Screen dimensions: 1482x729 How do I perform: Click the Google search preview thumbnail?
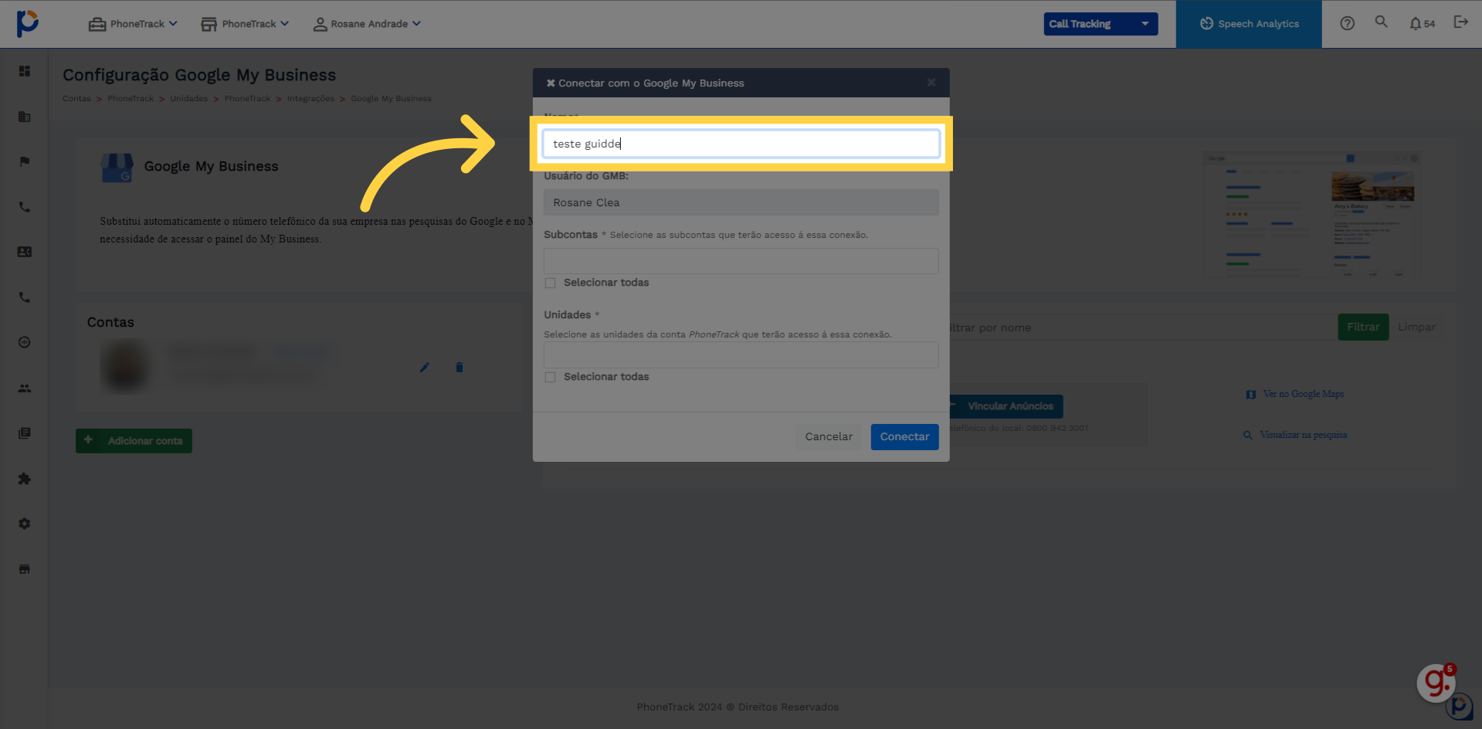(x=1311, y=215)
